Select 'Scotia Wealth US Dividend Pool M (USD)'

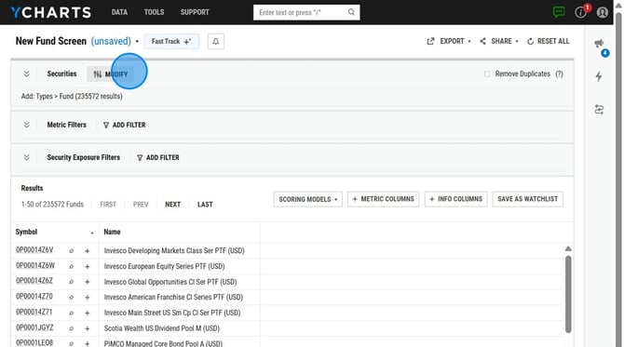pos(161,328)
